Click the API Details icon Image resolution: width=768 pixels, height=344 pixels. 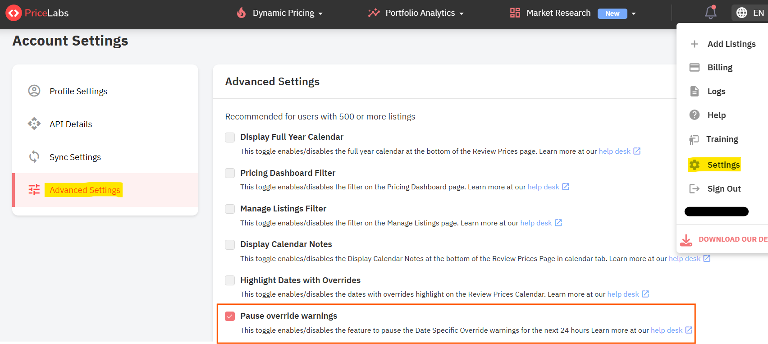click(34, 124)
